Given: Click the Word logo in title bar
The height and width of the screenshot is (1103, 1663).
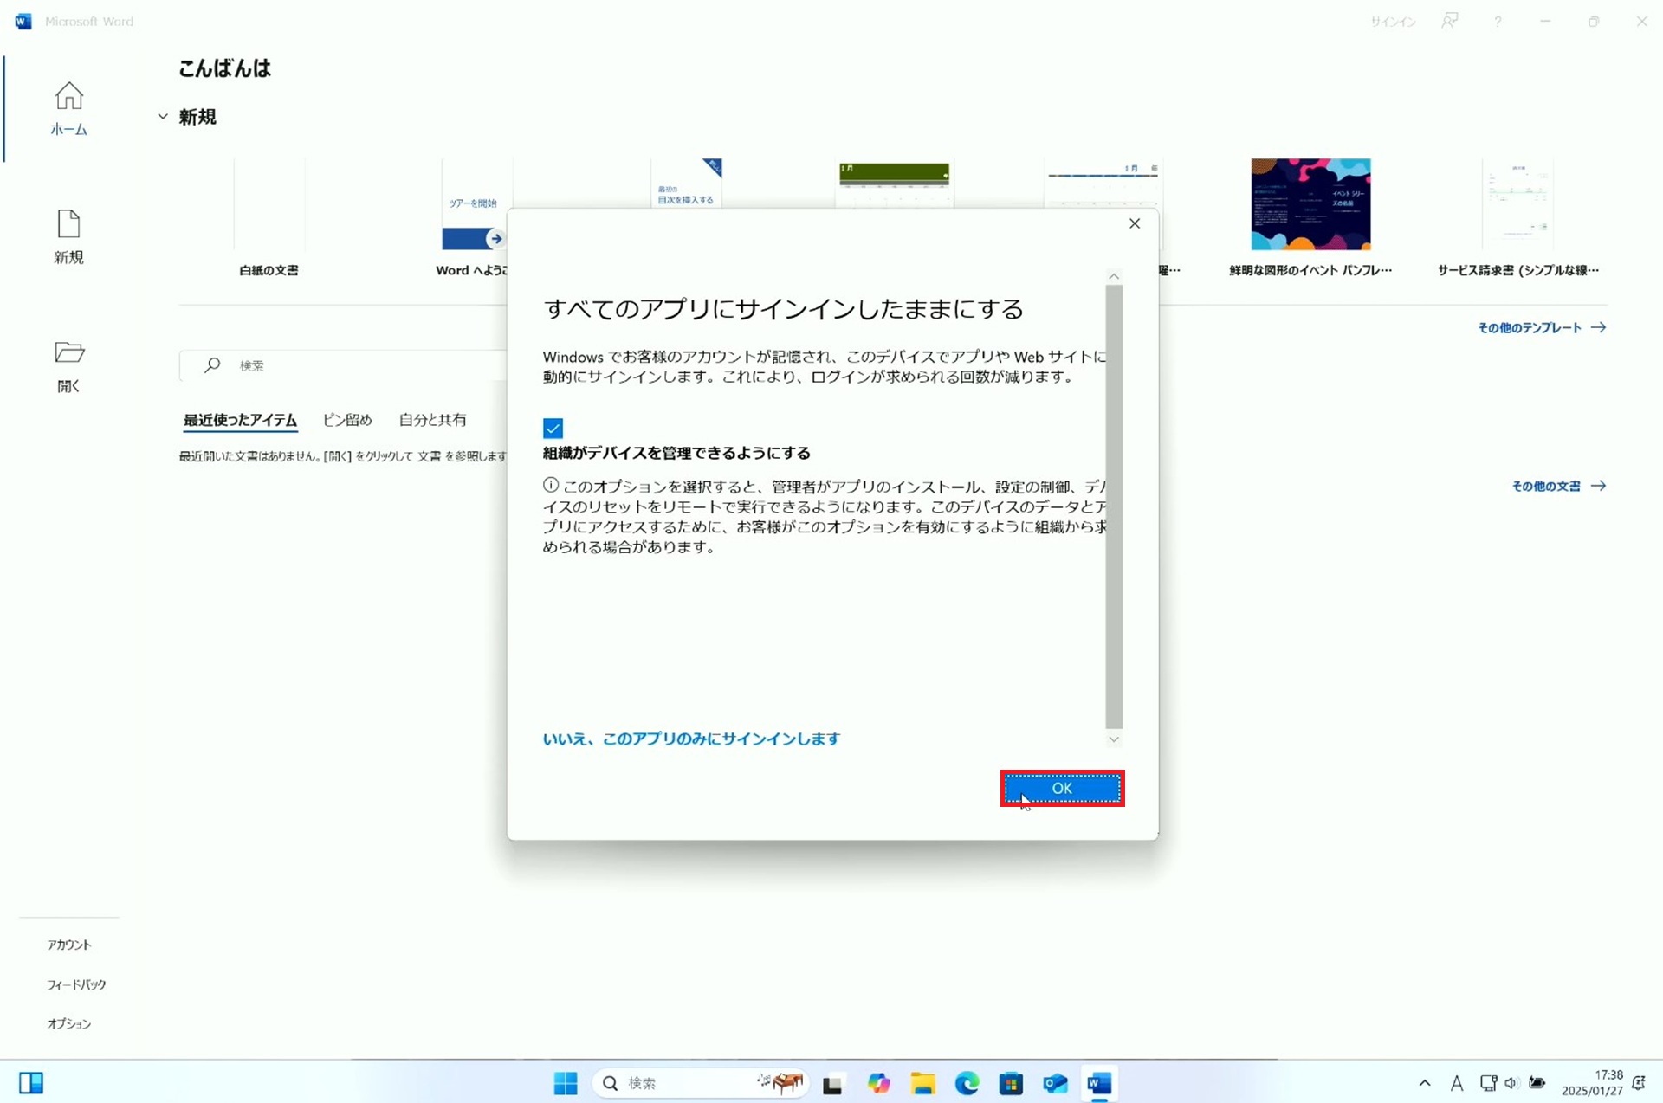Looking at the screenshot, I should (x=23, y=22).
